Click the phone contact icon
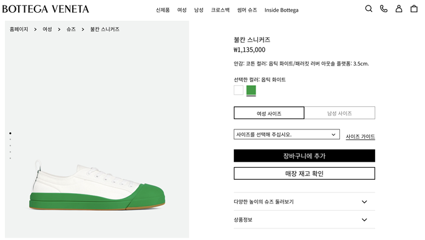The height and width of the screenshot is (240, 425). point(384,9)
